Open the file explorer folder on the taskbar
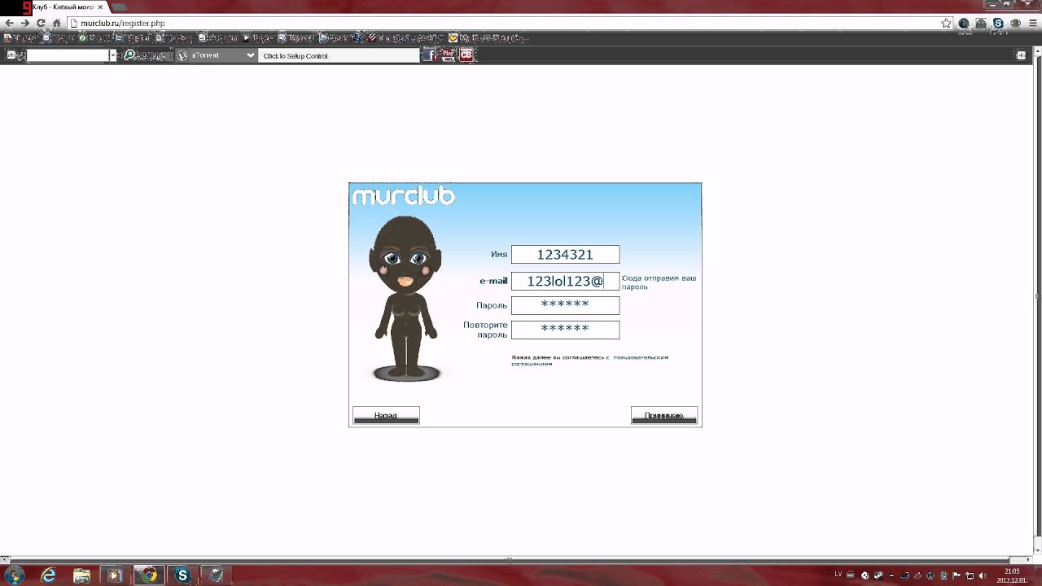 tap(82, 575)
